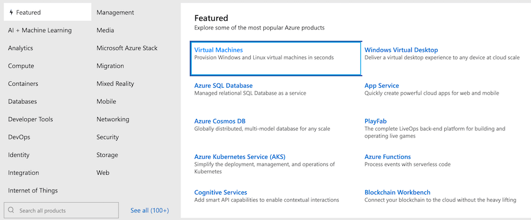Visit the Cognitive Services page

221,192
